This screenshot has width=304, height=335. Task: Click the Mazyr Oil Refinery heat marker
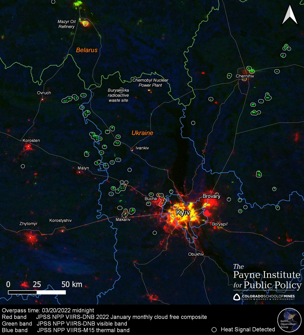(x=86, y=24)
